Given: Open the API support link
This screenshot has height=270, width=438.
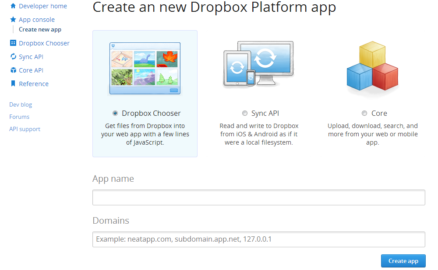Looking at the screenshot, I should click(25, 129).
